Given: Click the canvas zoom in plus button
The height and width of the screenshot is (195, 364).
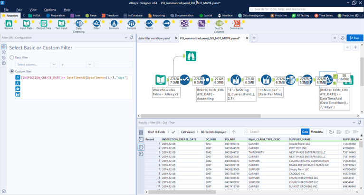Looking at the screenshot, I should click(x=355, y=47).
